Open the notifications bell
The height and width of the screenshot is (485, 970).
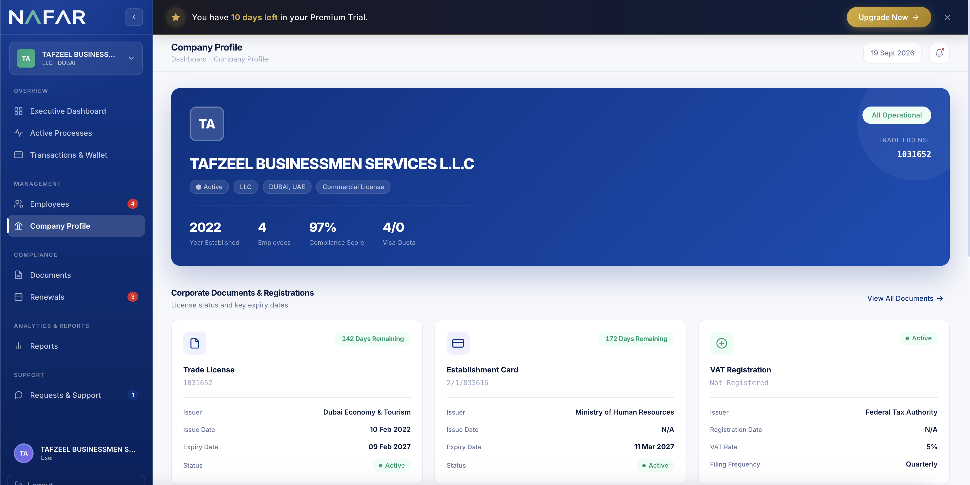click(939, 53)
